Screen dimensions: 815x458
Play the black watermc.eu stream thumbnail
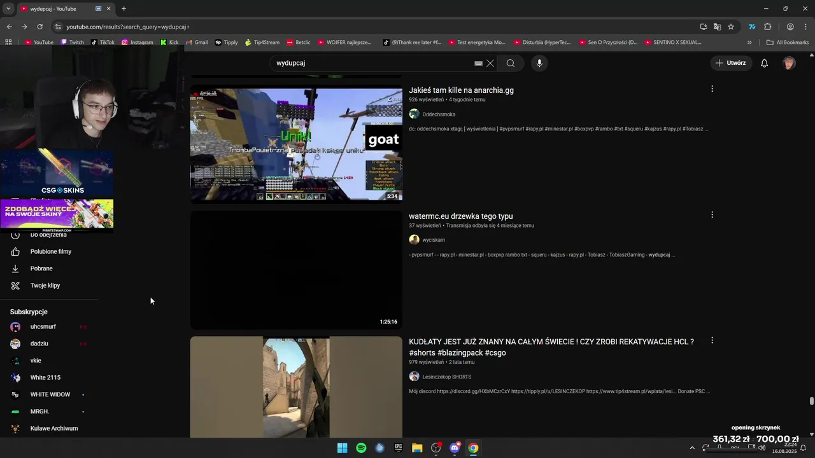296,270
